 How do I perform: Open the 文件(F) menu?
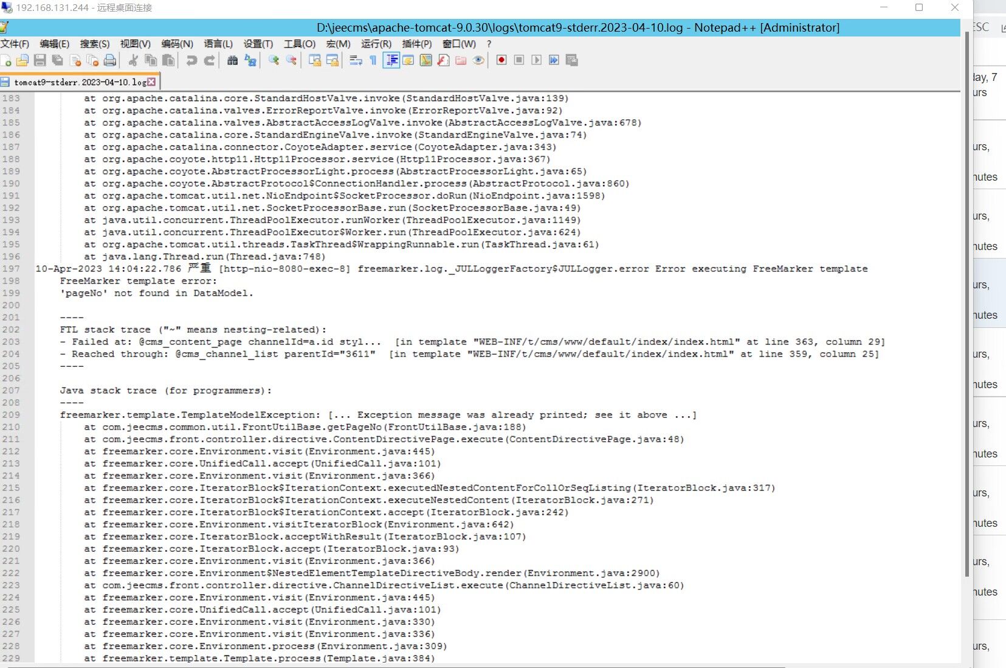tap(15, 44)
